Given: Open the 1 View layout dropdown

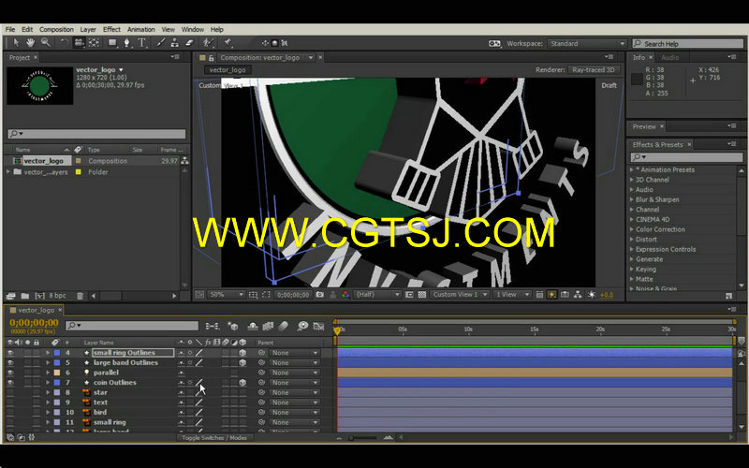Looking at the screenshot, I should [x=512, y=295].
